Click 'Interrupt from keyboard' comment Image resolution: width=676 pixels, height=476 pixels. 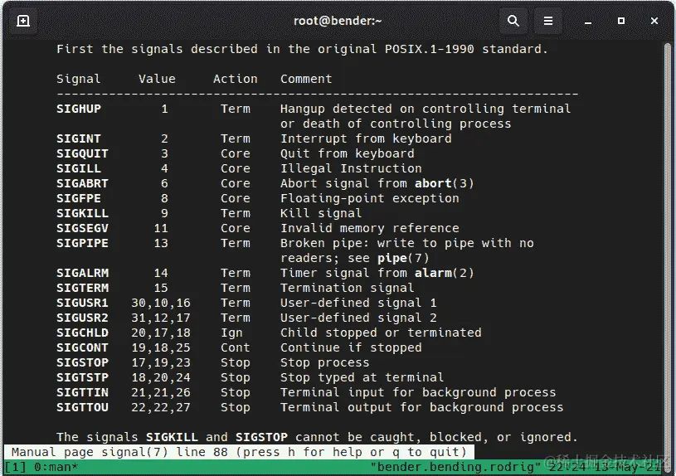(366, 138)
